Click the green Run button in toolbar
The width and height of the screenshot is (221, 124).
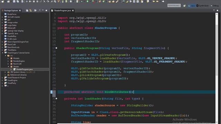[87, 1]
